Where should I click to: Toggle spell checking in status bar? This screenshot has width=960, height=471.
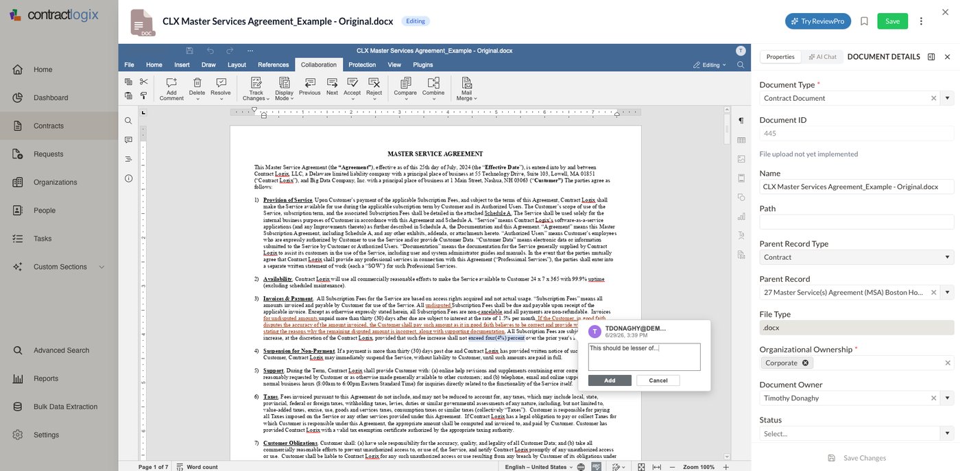click(x=596, y=467)
